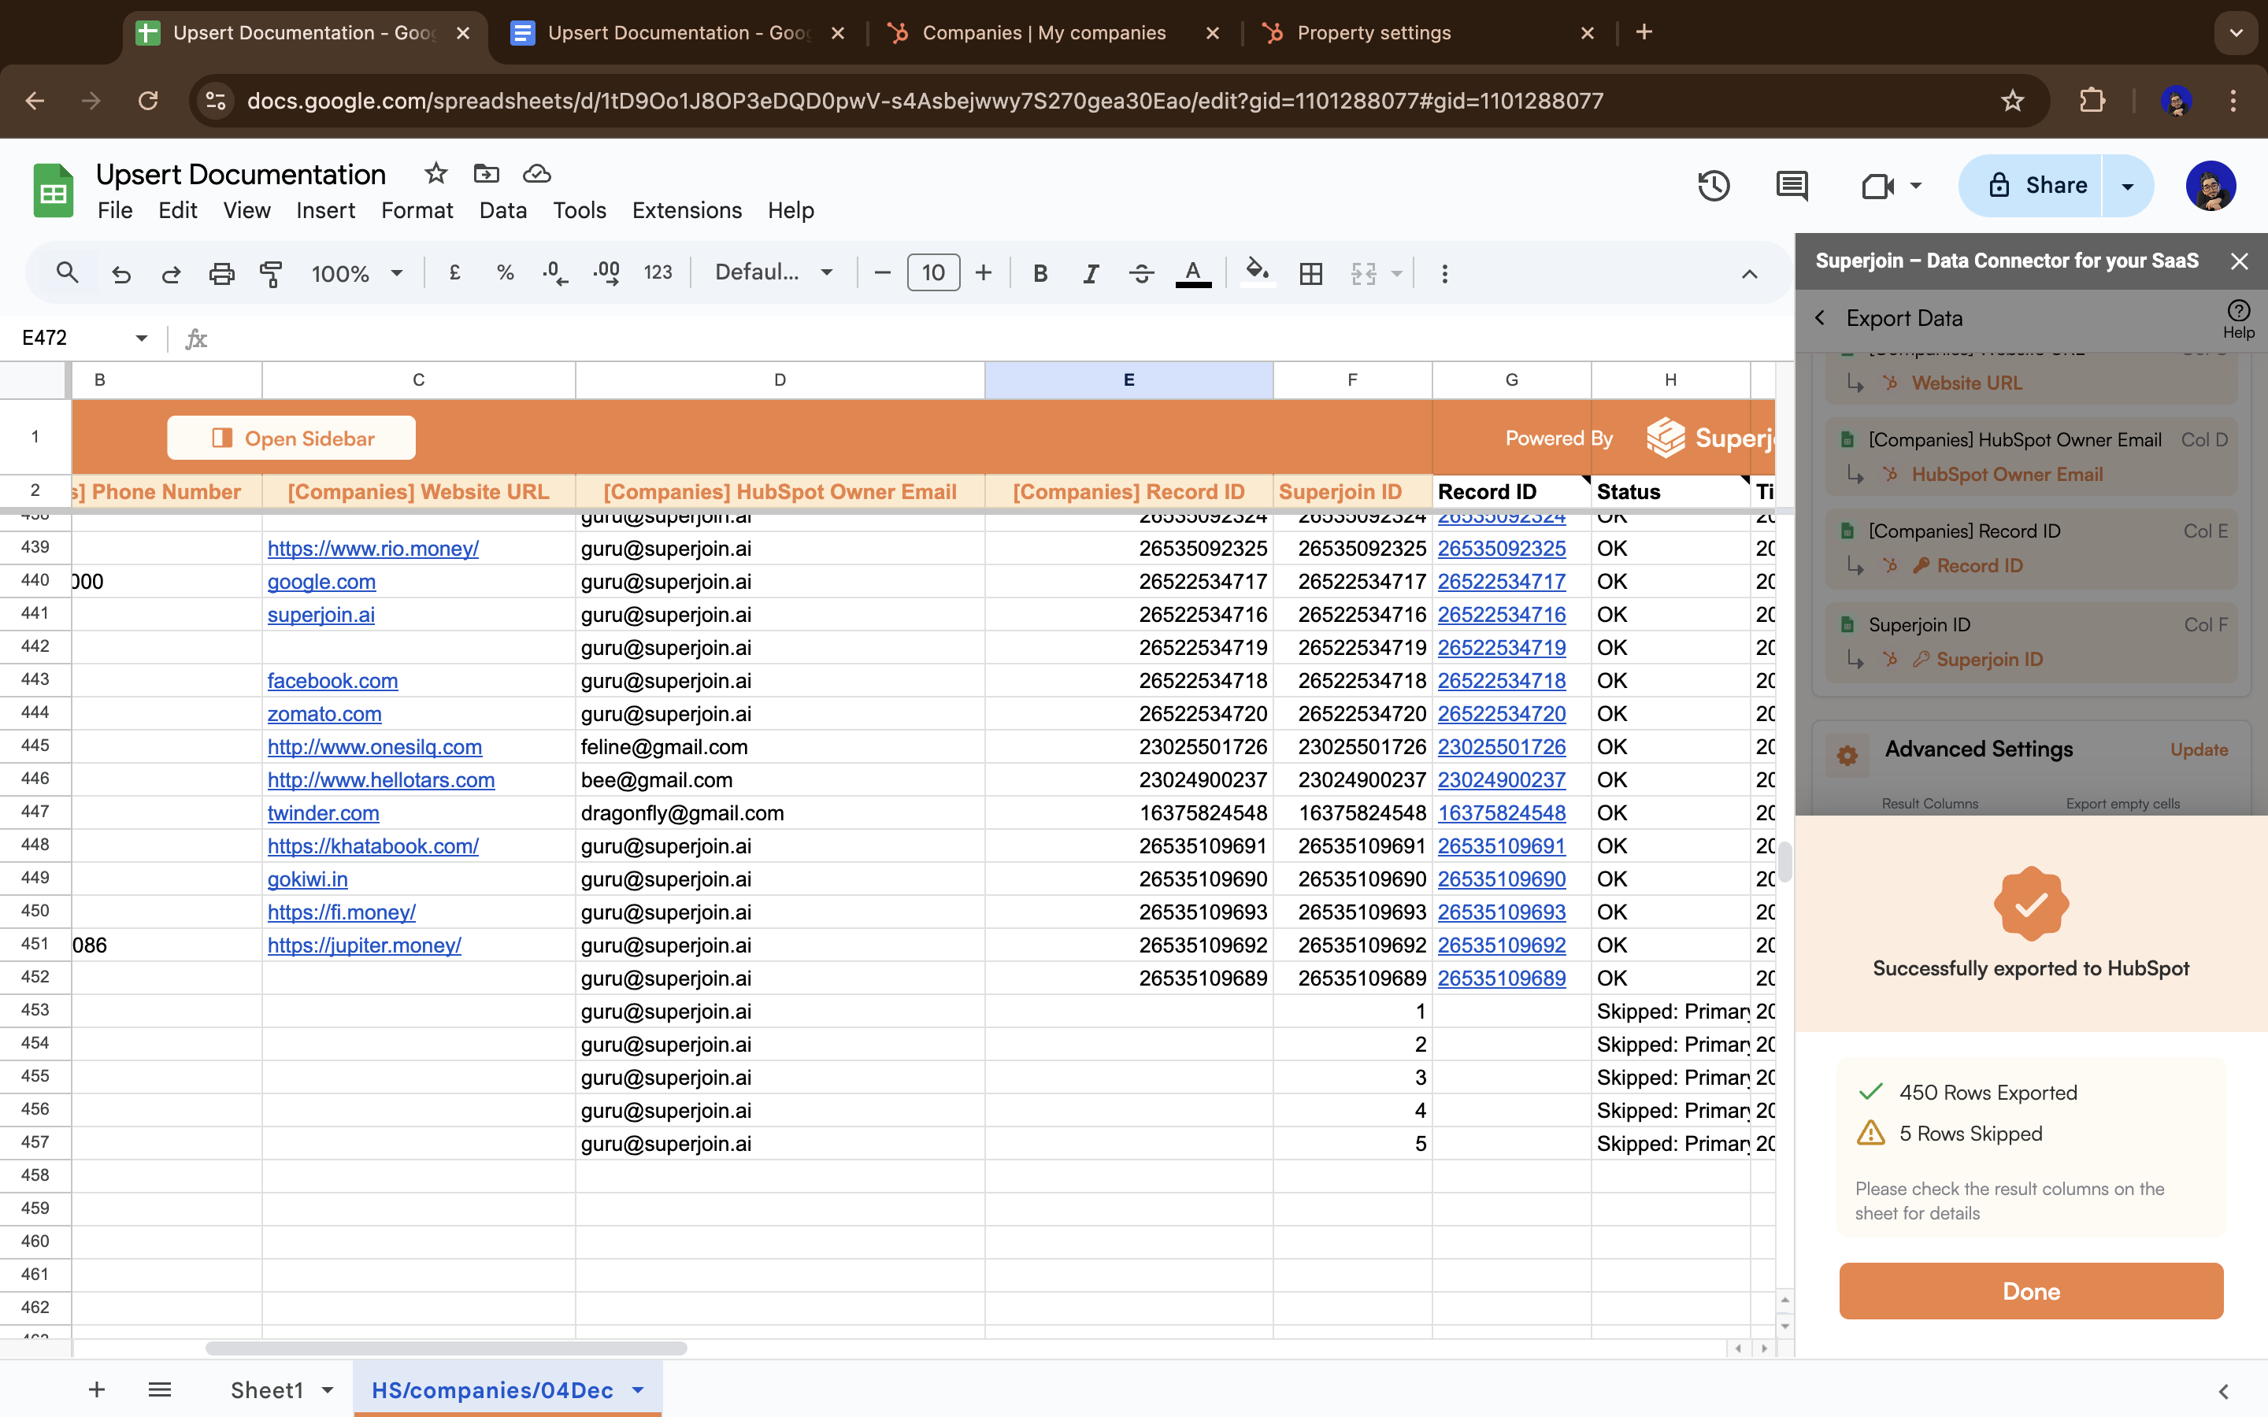Toggle italic formatting
The image size is (2268, 1417).
point(1090,274)
